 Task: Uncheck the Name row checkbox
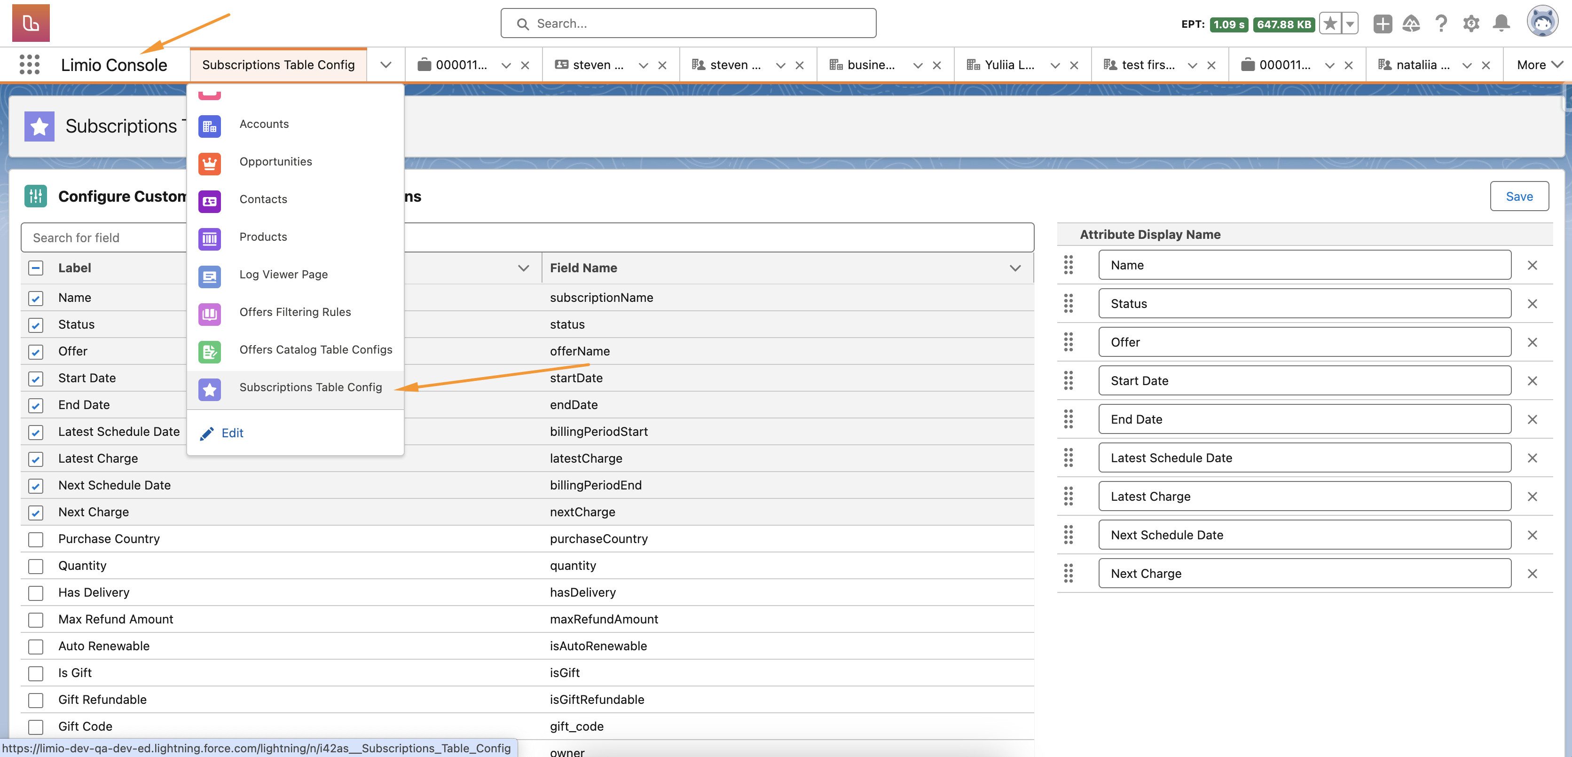pos(36,298)
